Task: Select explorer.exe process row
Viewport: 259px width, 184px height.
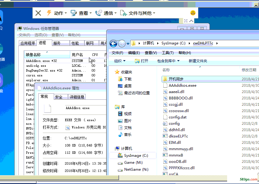Action: pyautogui.click(x=66, y=80)
